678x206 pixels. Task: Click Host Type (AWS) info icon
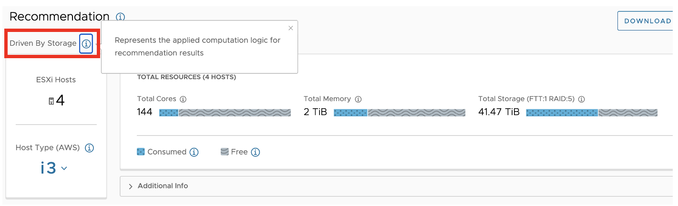click(89, 148)
